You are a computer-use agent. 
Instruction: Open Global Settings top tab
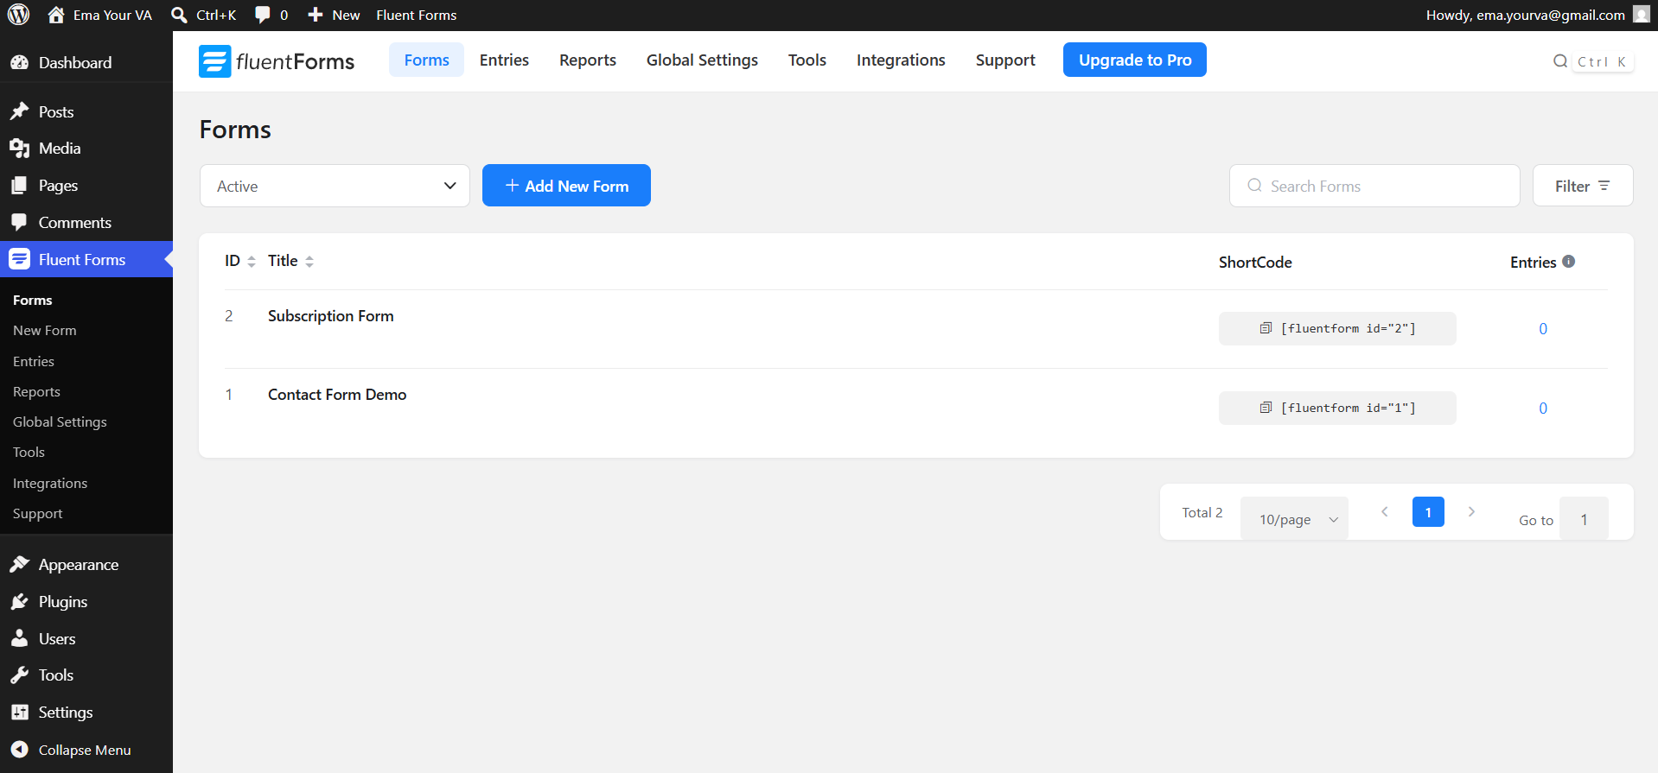(702, 60)
